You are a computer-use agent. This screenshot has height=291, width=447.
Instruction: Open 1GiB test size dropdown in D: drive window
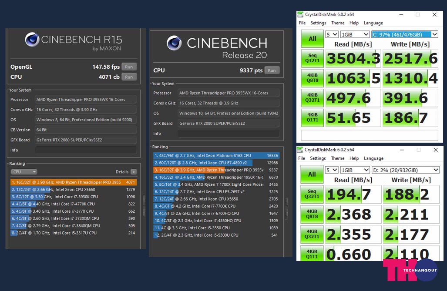(355, 170)
